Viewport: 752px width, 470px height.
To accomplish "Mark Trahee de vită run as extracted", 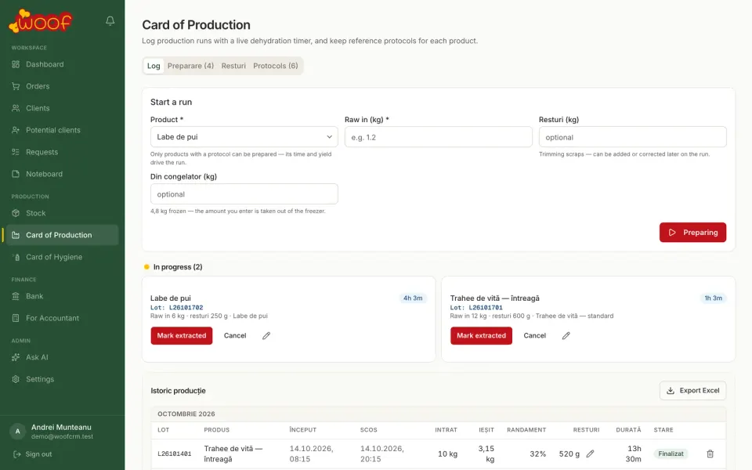I will [x=481, y=336].
